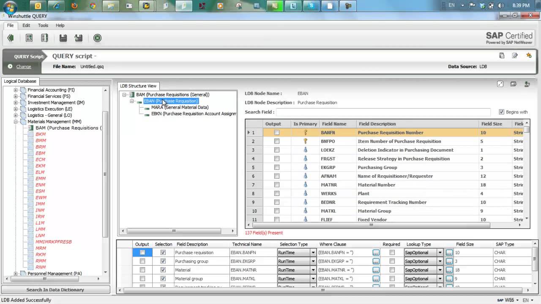The width and height of the screenshot is (541, 304).
Task: Click the Save As disk toolbar icon
Action: [x=79, y=38]
